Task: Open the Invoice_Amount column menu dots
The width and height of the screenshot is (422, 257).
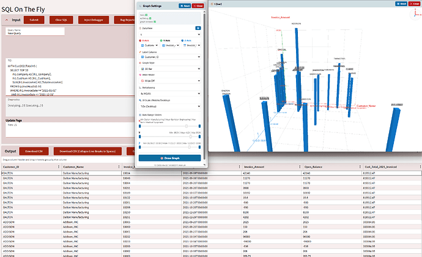Action: pyautogui.click(x=300, y=167)
